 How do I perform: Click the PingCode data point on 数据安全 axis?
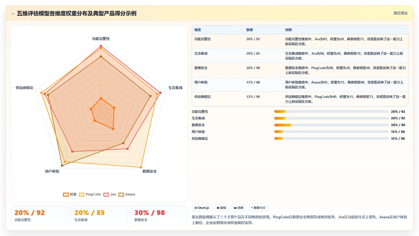(141, 167)
